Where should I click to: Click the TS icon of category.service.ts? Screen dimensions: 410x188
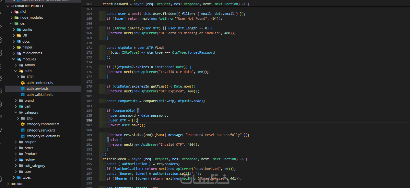coord(23,130)
